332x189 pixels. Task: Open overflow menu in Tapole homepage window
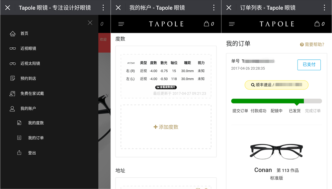pos(103,8)
